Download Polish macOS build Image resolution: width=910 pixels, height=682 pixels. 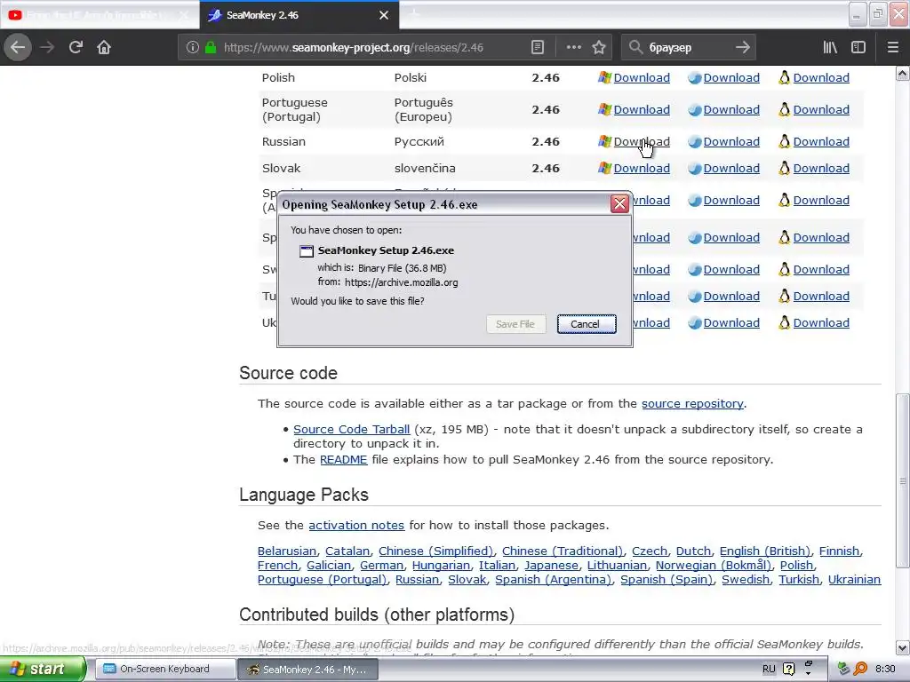(x=731, y=78)
